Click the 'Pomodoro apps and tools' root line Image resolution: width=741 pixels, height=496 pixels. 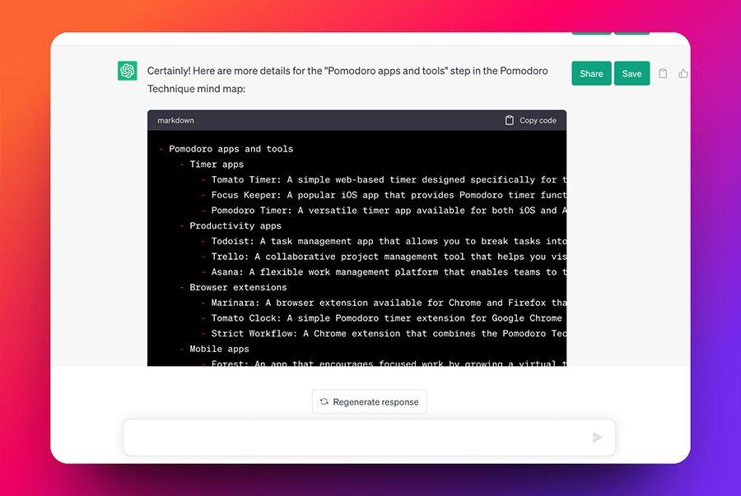coord(231,149)
